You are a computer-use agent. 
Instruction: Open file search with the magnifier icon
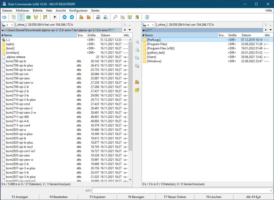pos(115,17)
